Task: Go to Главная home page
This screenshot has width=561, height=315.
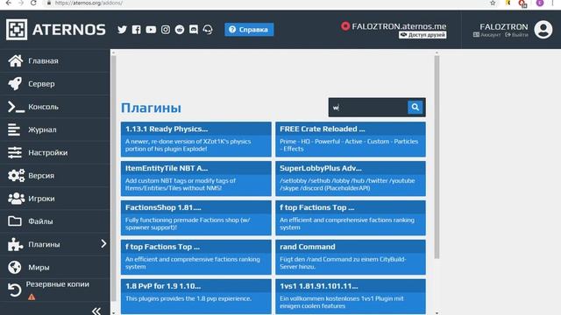Action: point(55,60)
